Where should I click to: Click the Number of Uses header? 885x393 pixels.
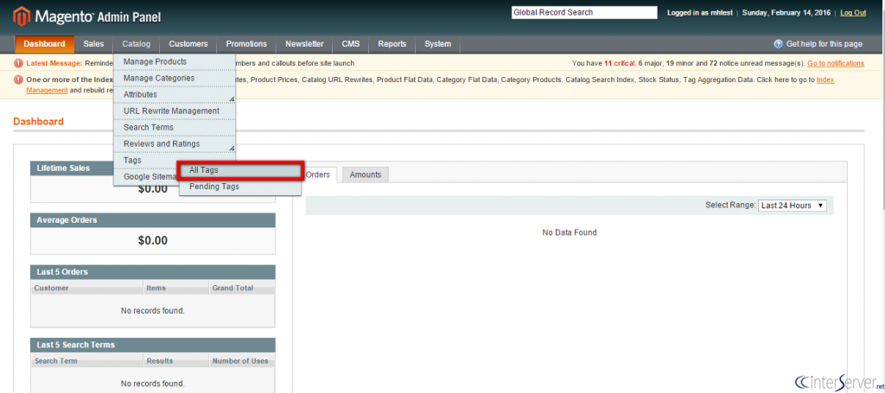tap(242, 361)
